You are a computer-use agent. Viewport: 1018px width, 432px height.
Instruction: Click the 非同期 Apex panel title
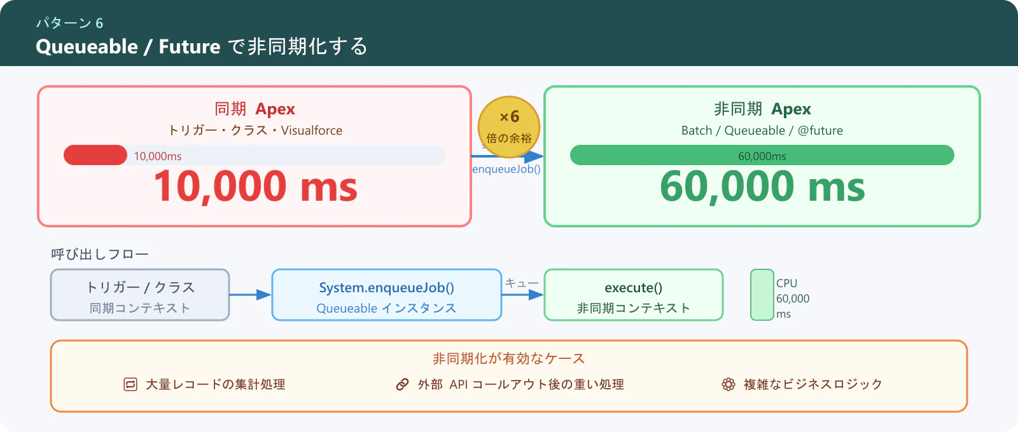(762, 109)
